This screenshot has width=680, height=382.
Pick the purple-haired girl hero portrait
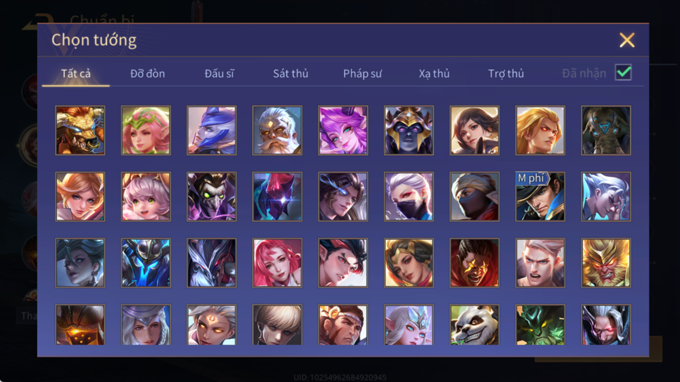(x=343, y=130)
